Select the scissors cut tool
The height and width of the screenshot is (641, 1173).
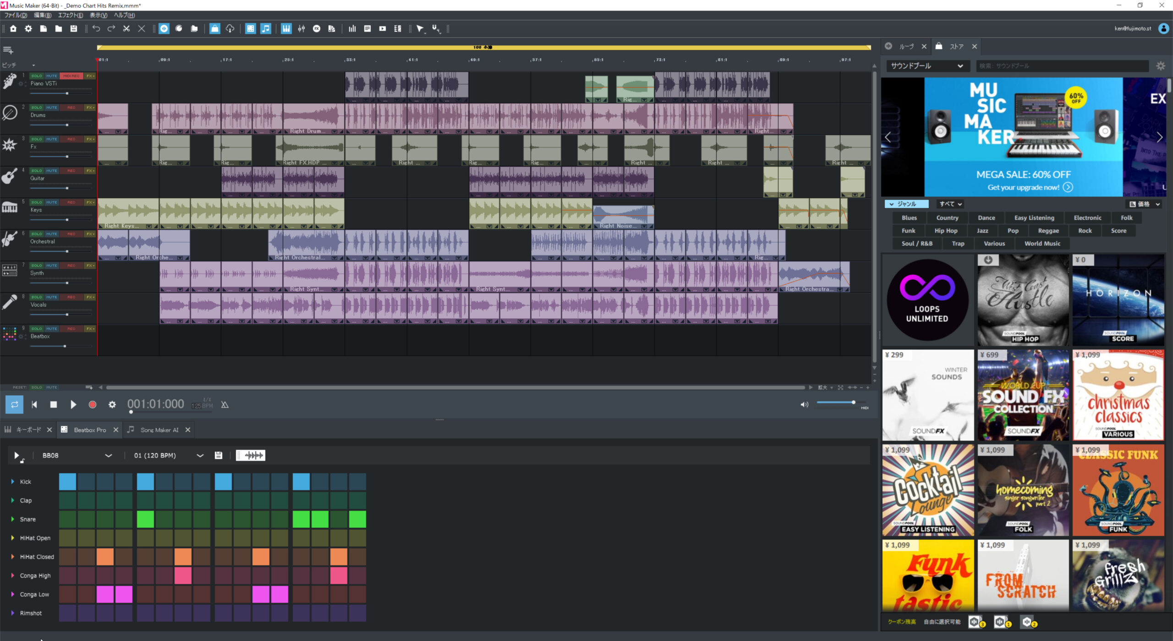126,28
